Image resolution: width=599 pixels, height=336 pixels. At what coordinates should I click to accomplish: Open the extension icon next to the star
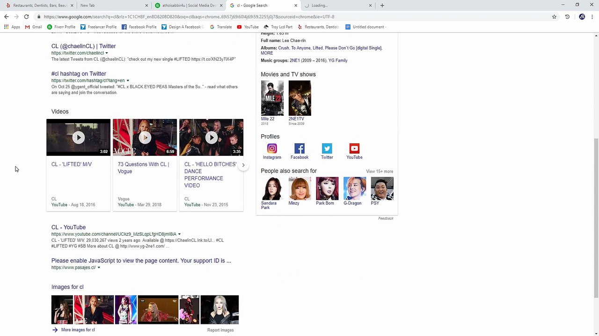pos(567,17)
